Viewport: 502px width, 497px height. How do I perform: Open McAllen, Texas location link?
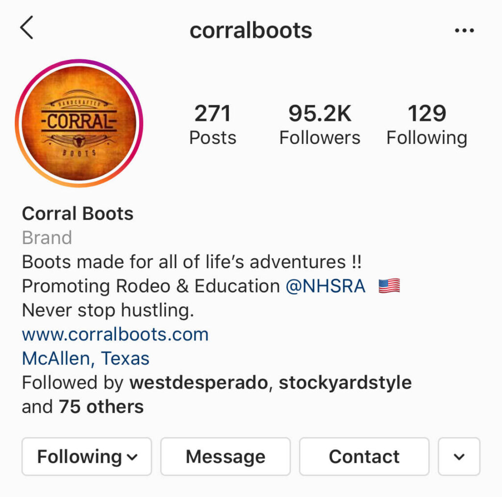point(85,359)
